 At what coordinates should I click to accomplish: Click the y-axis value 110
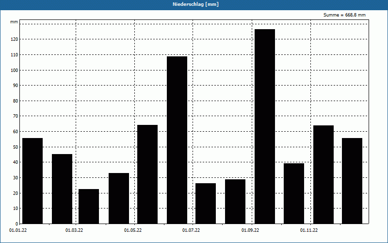click(x=15, y=55)
